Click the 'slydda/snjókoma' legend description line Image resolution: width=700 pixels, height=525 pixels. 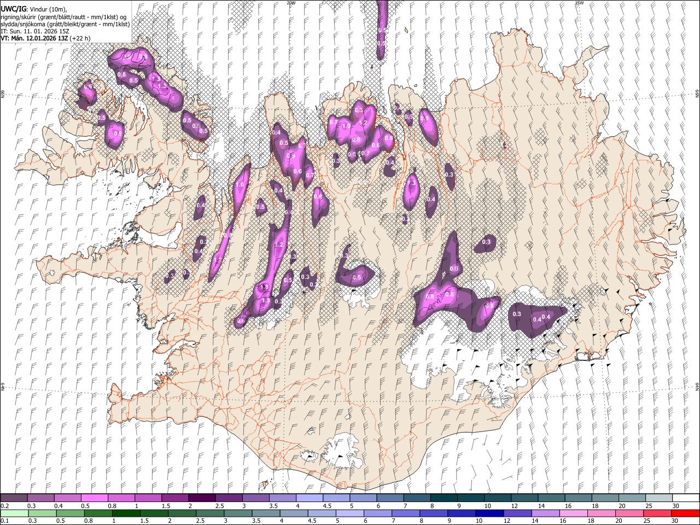[65, 24]
